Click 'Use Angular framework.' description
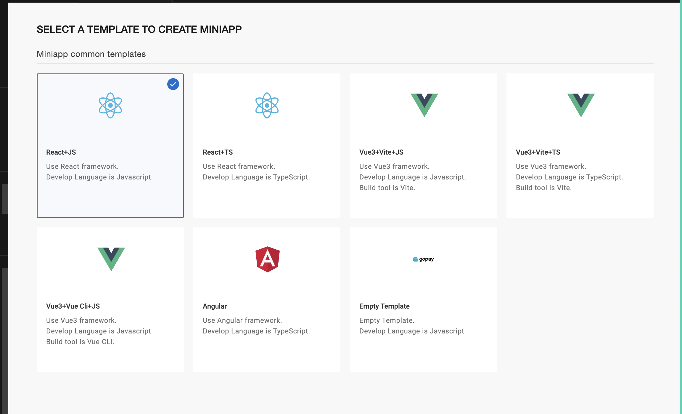The image size is (682, 414). [x=242, y=320]
